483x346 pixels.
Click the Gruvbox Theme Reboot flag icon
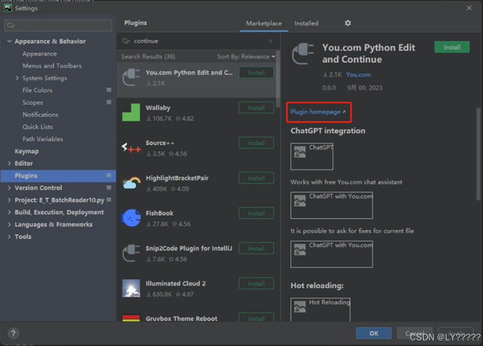tap(131, 318)
